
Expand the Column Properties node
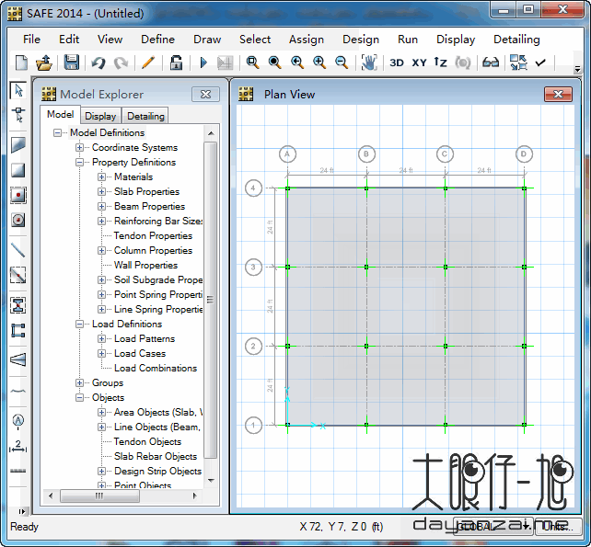coord(101,250)
